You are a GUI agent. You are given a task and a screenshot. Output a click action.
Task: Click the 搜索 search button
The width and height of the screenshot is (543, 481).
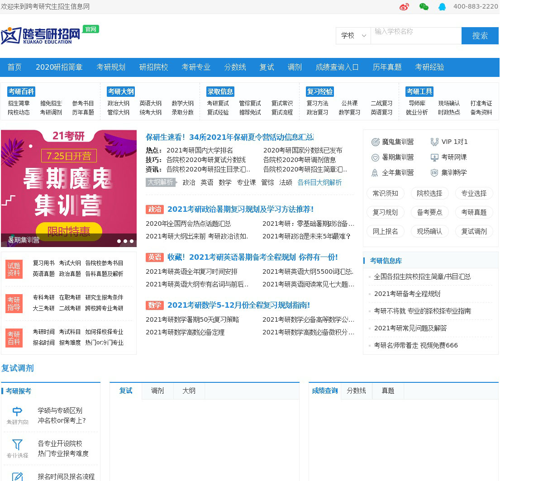click(480, 36)
